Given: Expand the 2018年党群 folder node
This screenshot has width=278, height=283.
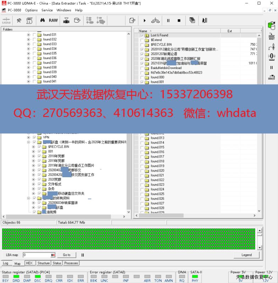Looking at the screenshot, I should (34, 156).
